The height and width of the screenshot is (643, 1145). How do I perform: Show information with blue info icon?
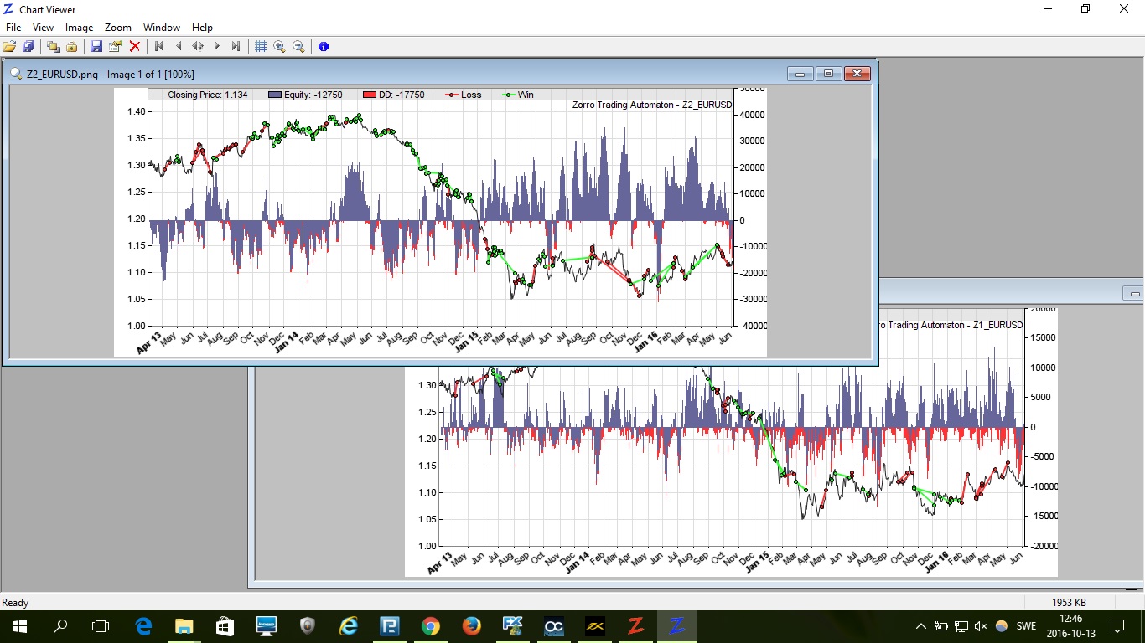click(x=324, y=46)
